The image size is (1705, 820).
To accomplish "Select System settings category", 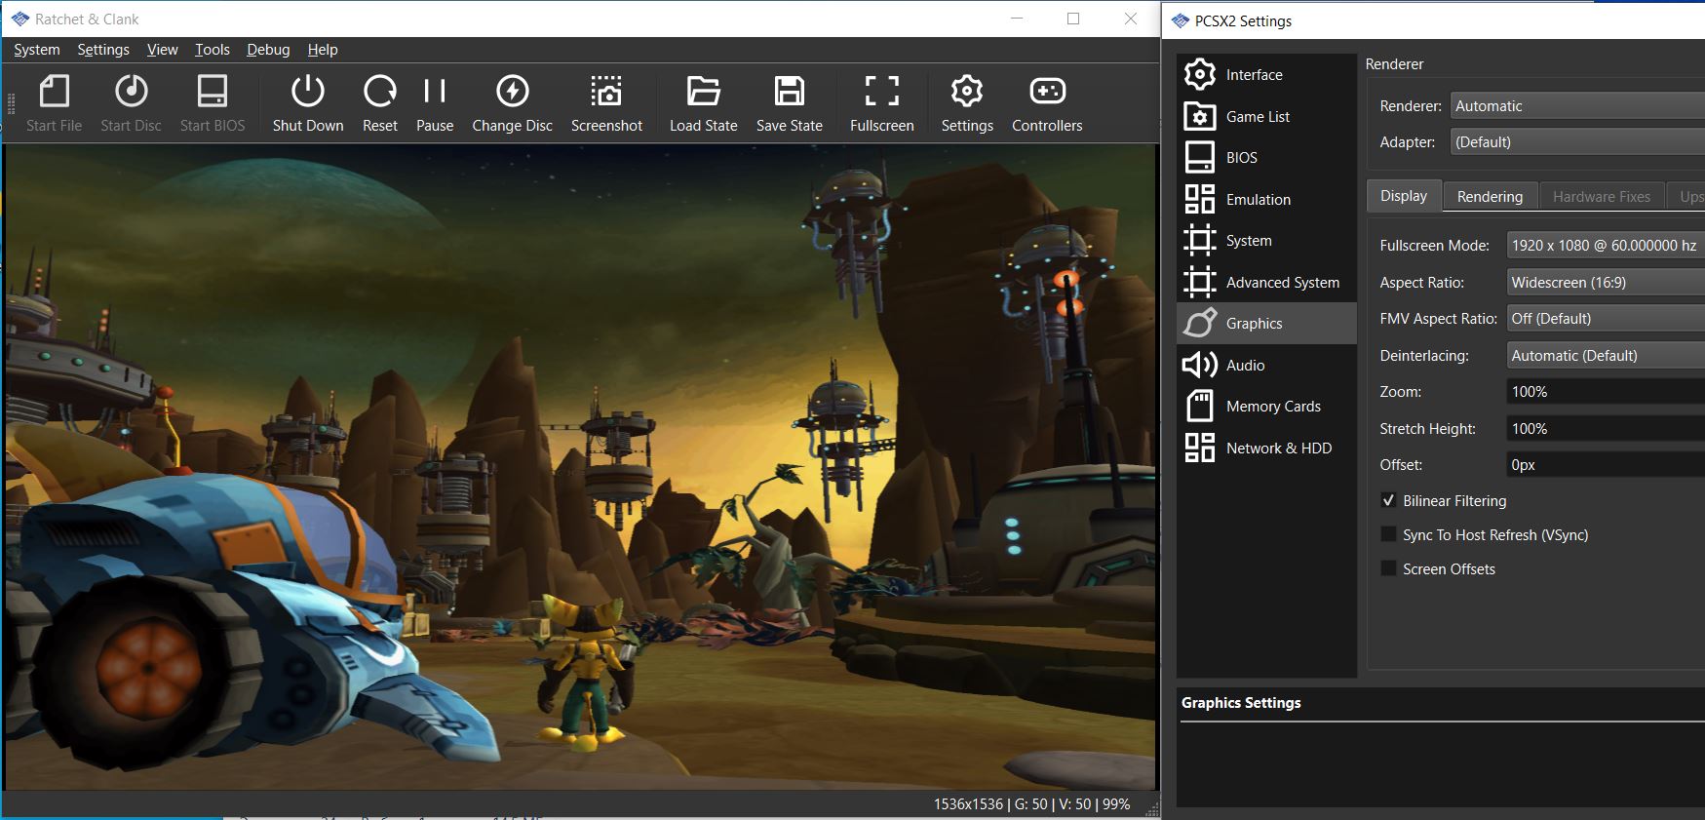I will (x=1266, y=240).
